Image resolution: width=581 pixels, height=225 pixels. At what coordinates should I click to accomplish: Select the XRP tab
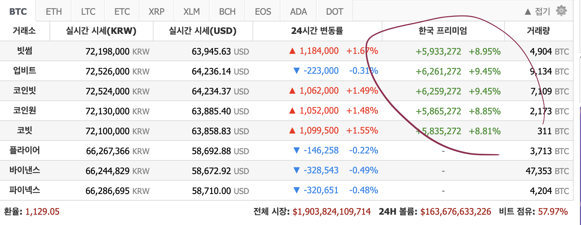[x=156, y=11]
